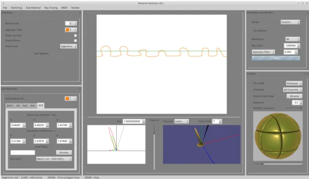Open the Opposite Side dropdown
The image size is (309, 179).
pos(71,30)
